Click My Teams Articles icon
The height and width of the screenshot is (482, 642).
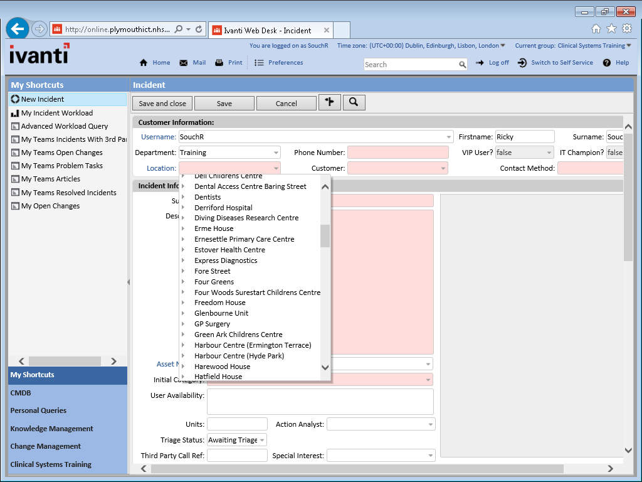pos(15,179)
